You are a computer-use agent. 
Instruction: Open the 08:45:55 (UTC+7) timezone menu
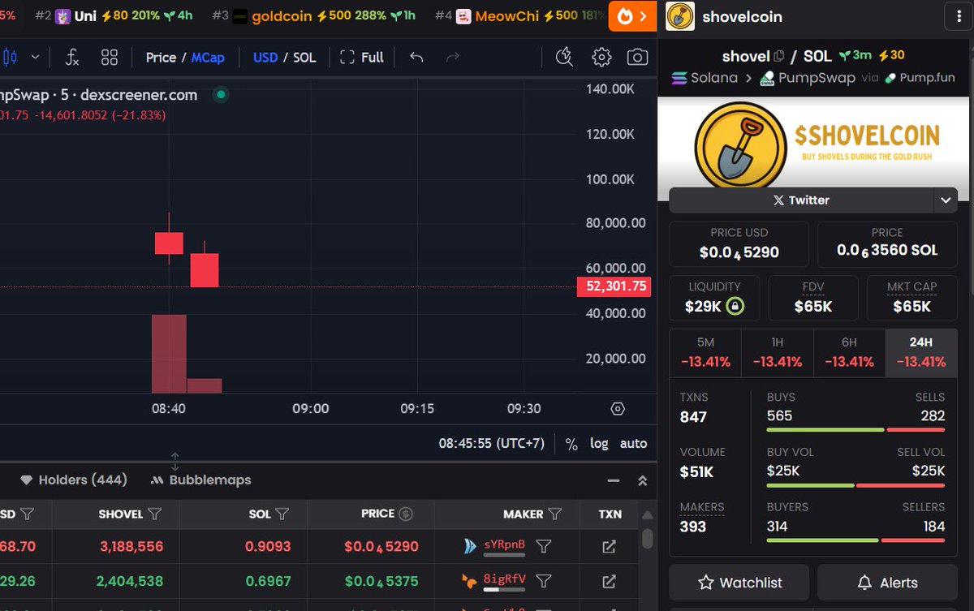point(492,444)
